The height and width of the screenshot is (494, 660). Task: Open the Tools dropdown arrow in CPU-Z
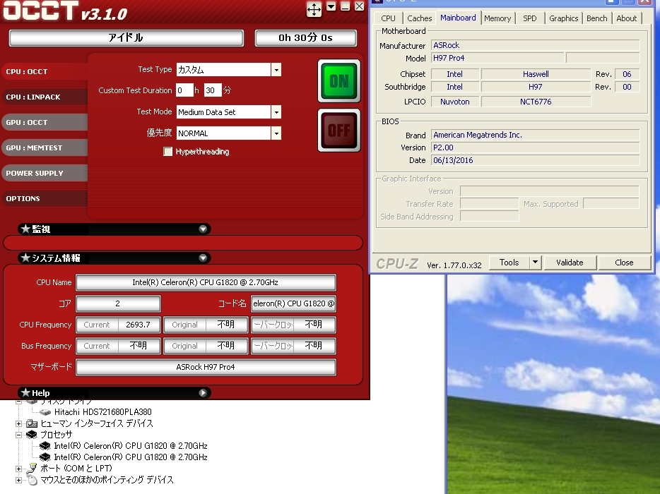(x=535, y=263)
